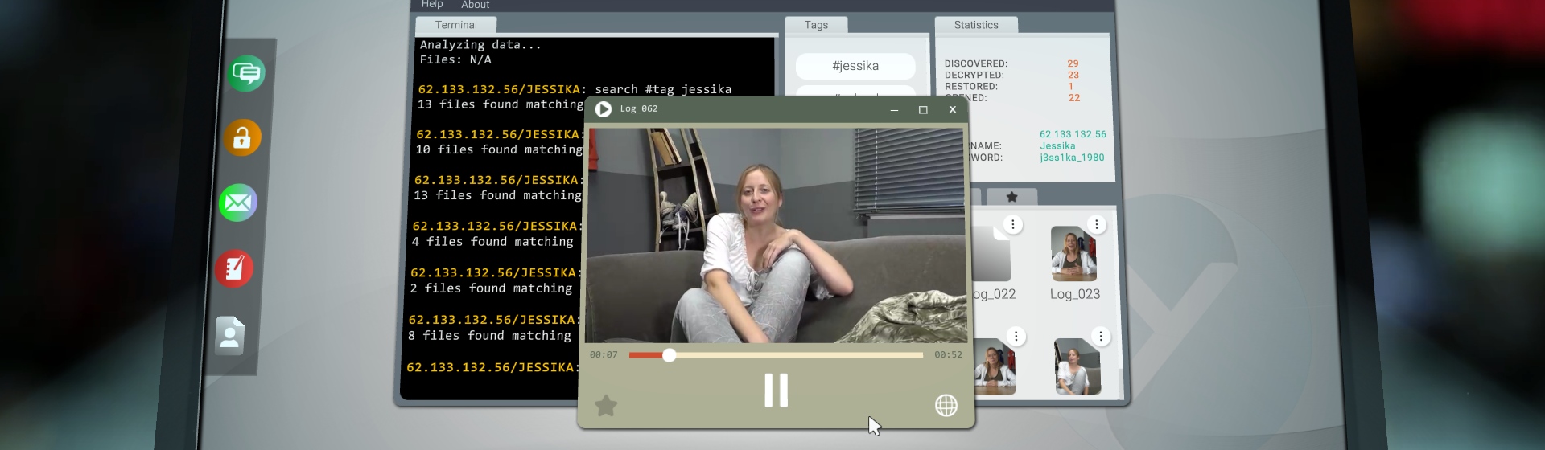Open the Log_023 video thumbnail
Image resolution: width=1545 pixels, height=450 pixels.
pos(1073,254)
